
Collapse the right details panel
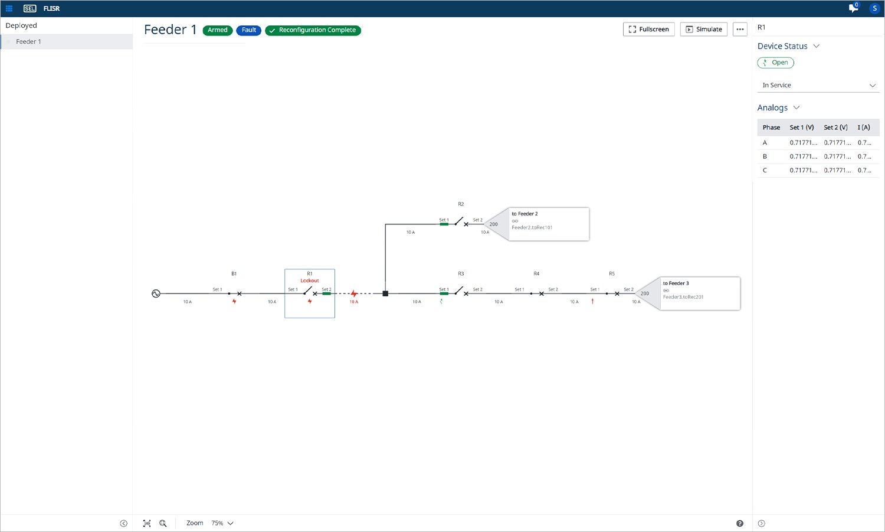tap(761, 523)
